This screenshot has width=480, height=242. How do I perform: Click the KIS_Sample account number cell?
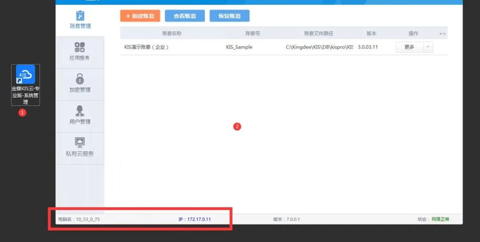point(239,47)
